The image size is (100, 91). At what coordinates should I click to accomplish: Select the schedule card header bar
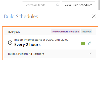click(50, 31)
